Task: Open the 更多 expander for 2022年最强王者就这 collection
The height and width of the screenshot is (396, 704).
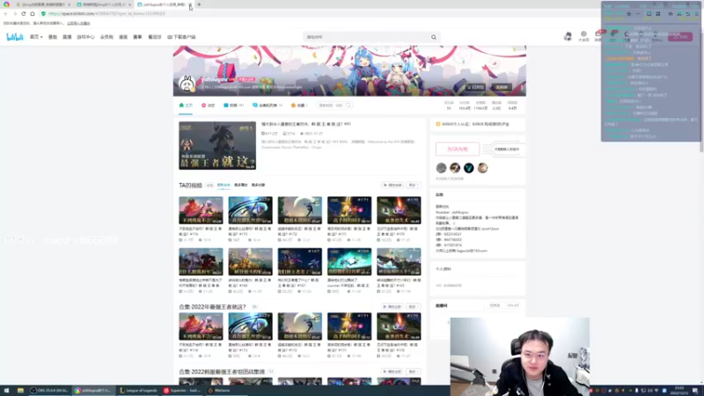Action: [x=413, y=306]
